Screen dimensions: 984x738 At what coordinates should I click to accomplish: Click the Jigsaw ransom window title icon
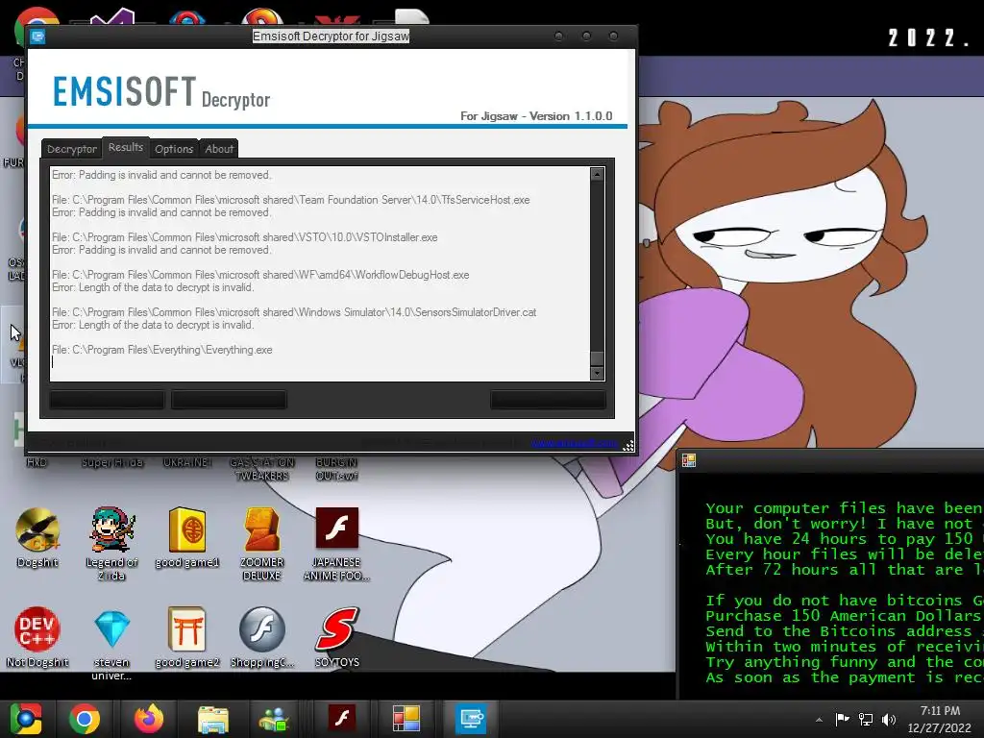(688, 460)
